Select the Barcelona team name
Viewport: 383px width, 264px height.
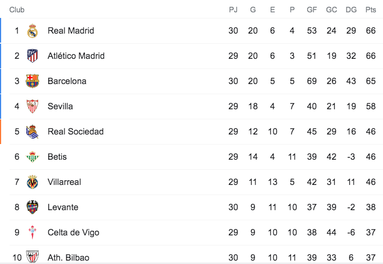tap(67, 81)
